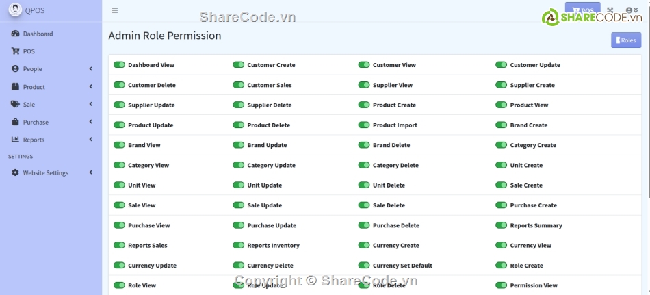This screenshot has width=650, height=295.
Task: Toggle the Product Create permission switch
Action: (364, 105)
